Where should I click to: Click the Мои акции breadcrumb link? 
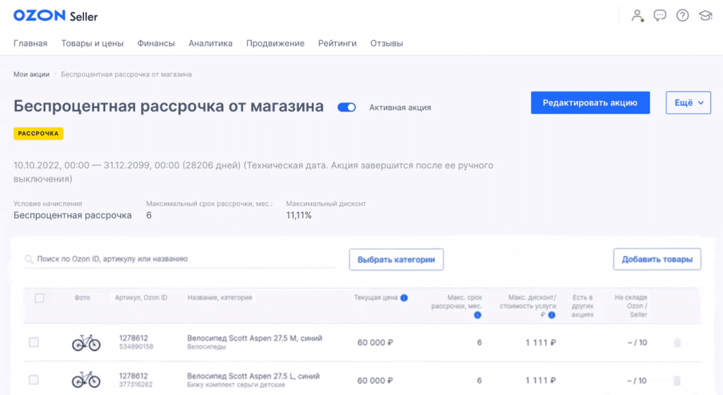click(31, 74)
